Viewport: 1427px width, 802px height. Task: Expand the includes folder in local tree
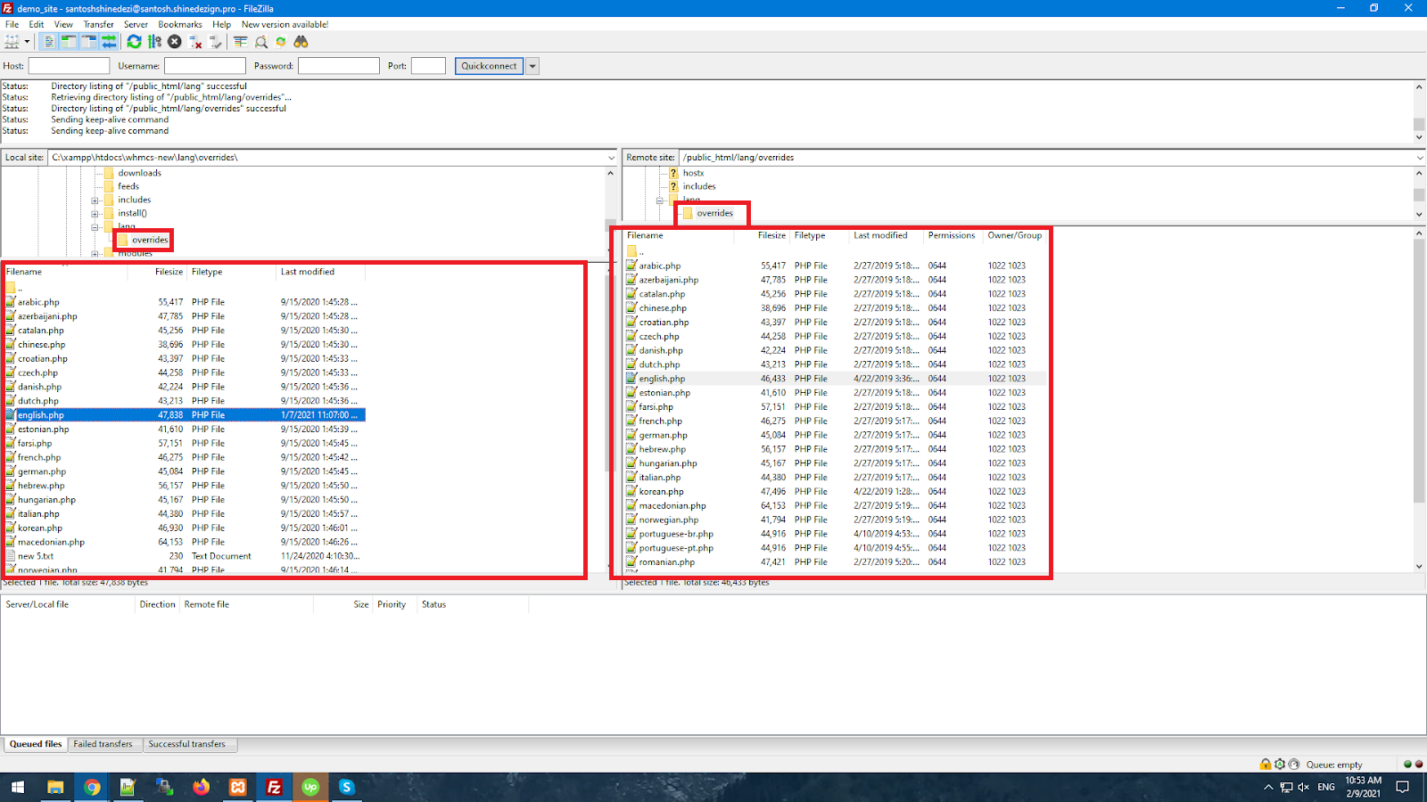[x=96, y=200]
